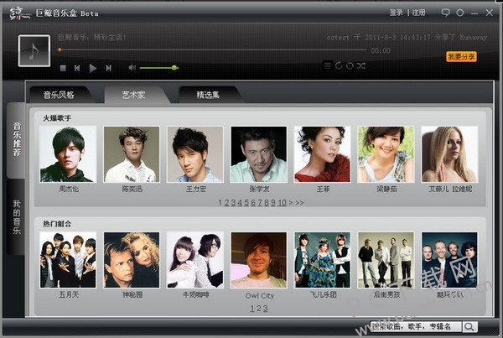The width and height of the screenshot is (503, 338).
Task: Go to page 10 of 火爆歌手
Action: pyautogui.click(x=282, y=202)
